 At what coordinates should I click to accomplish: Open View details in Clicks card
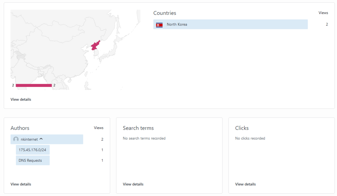coord(245,184)
